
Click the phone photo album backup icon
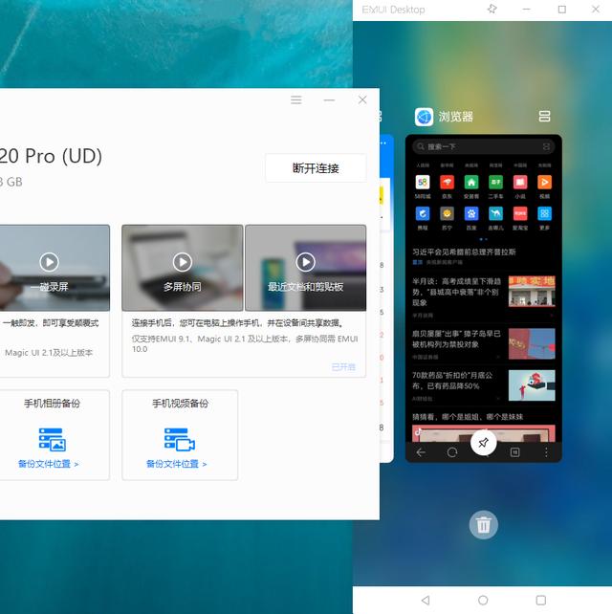click(x=52, y=439)
